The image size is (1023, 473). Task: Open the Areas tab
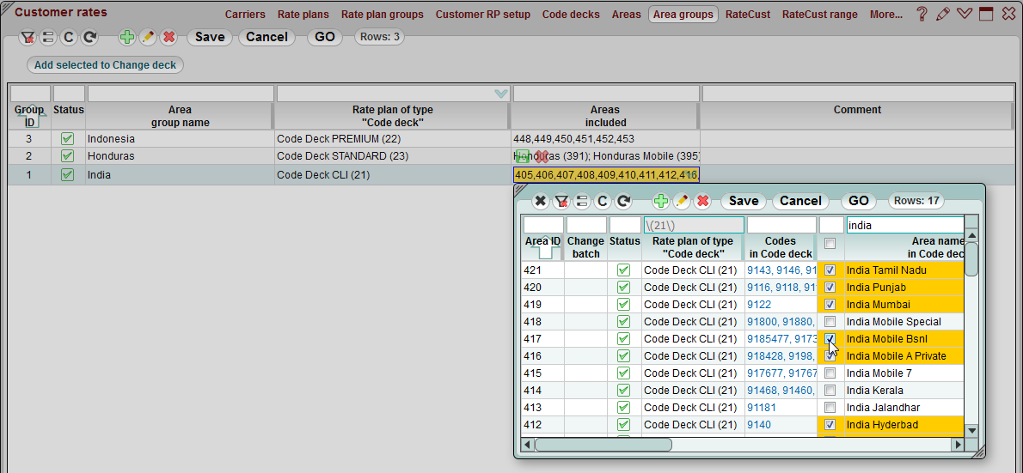627,15
